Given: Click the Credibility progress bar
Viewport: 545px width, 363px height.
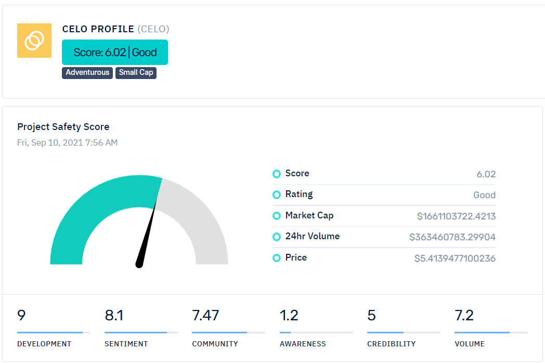Looking at the screenshot, I should point(404,332).
